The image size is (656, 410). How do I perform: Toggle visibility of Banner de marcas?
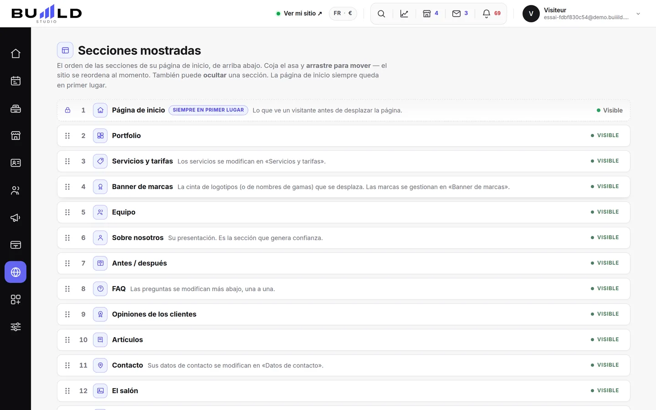[x=605, y=187]
